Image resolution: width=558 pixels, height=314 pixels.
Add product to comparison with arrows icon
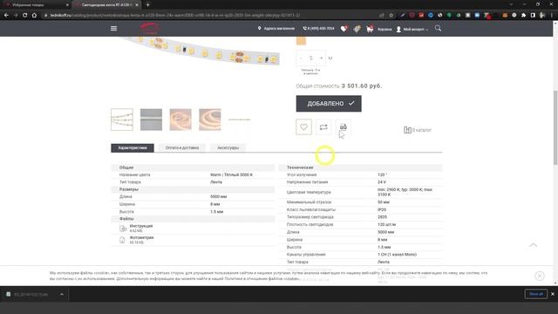pos(323,126)
